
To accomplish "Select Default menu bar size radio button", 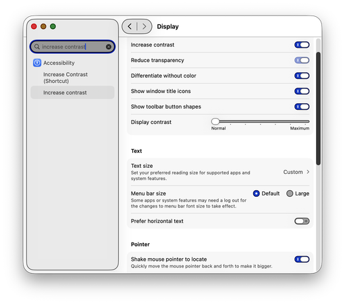I will click(256, 193).
